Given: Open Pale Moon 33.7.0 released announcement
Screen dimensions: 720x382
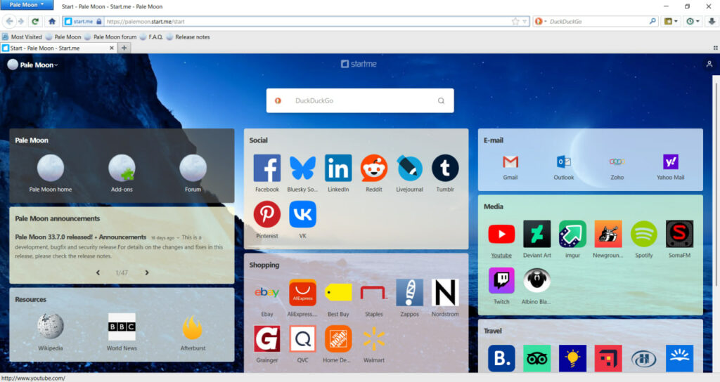Looking at the screenshot, I should [x=81, y=237].
